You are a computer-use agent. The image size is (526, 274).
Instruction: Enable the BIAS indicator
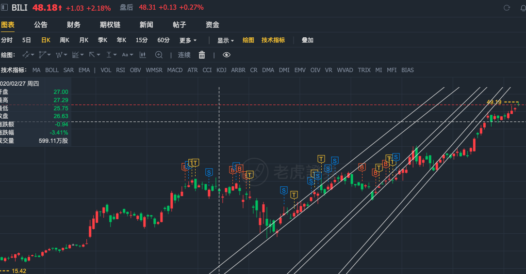click(407, 70)
